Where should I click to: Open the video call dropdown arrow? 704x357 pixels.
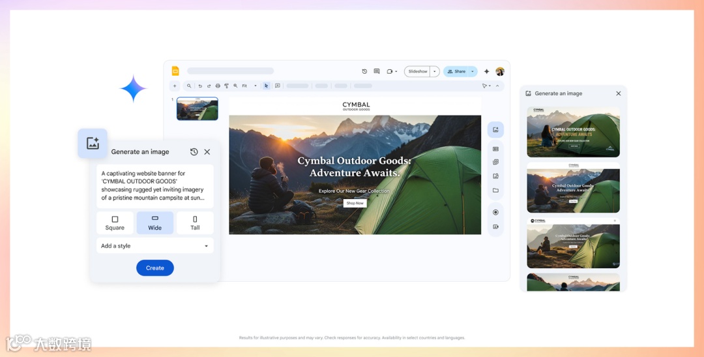tap(396, 72)
